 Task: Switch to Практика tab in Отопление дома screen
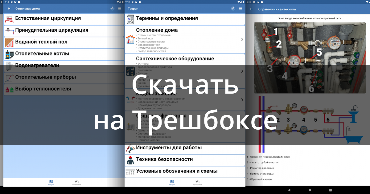(76, 183)
